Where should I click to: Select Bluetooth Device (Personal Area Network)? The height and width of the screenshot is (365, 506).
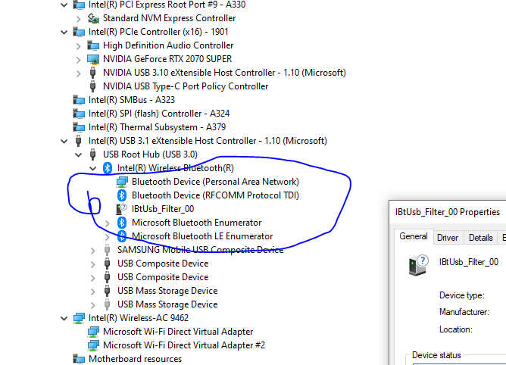[x=215, y=182]
